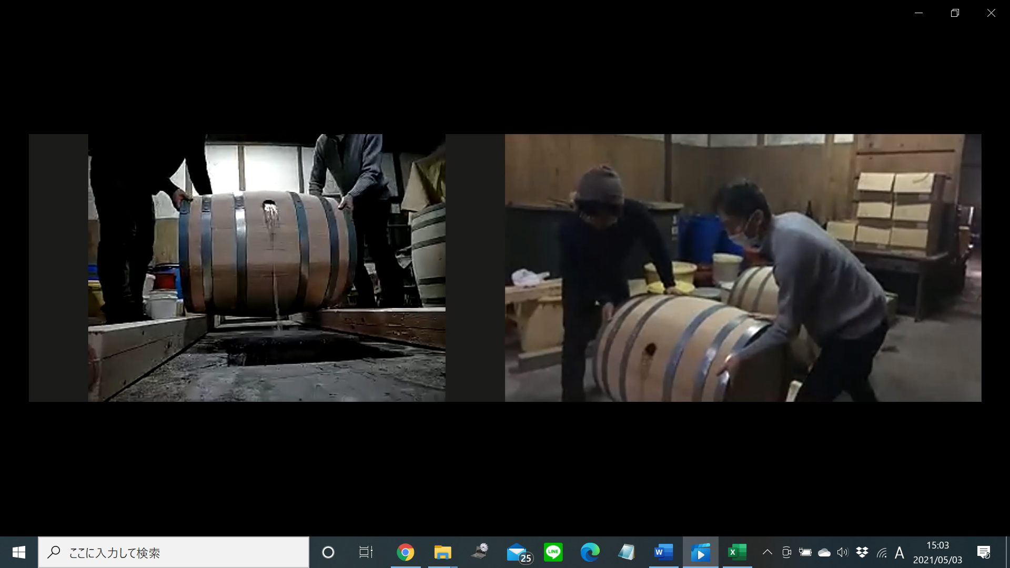Open Task View on the taskbar

(366, 552)
